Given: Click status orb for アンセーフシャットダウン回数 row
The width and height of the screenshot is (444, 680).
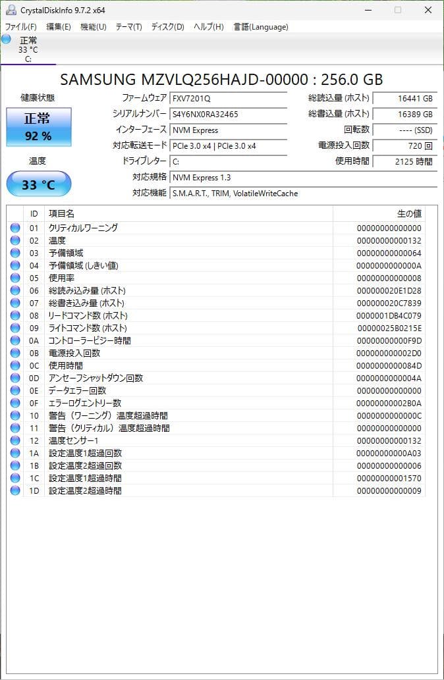Looking at the screenshot, I should coord(15,378).
